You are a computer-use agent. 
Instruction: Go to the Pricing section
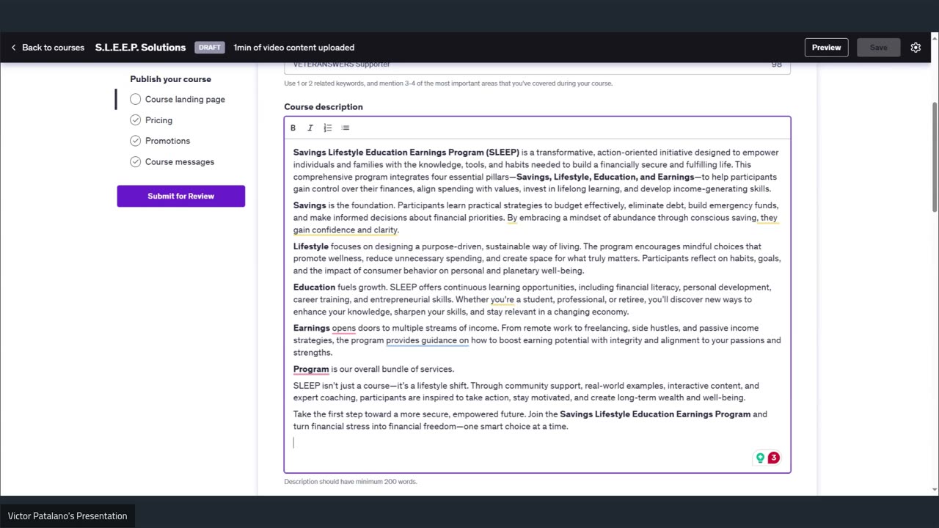(158, 120)
